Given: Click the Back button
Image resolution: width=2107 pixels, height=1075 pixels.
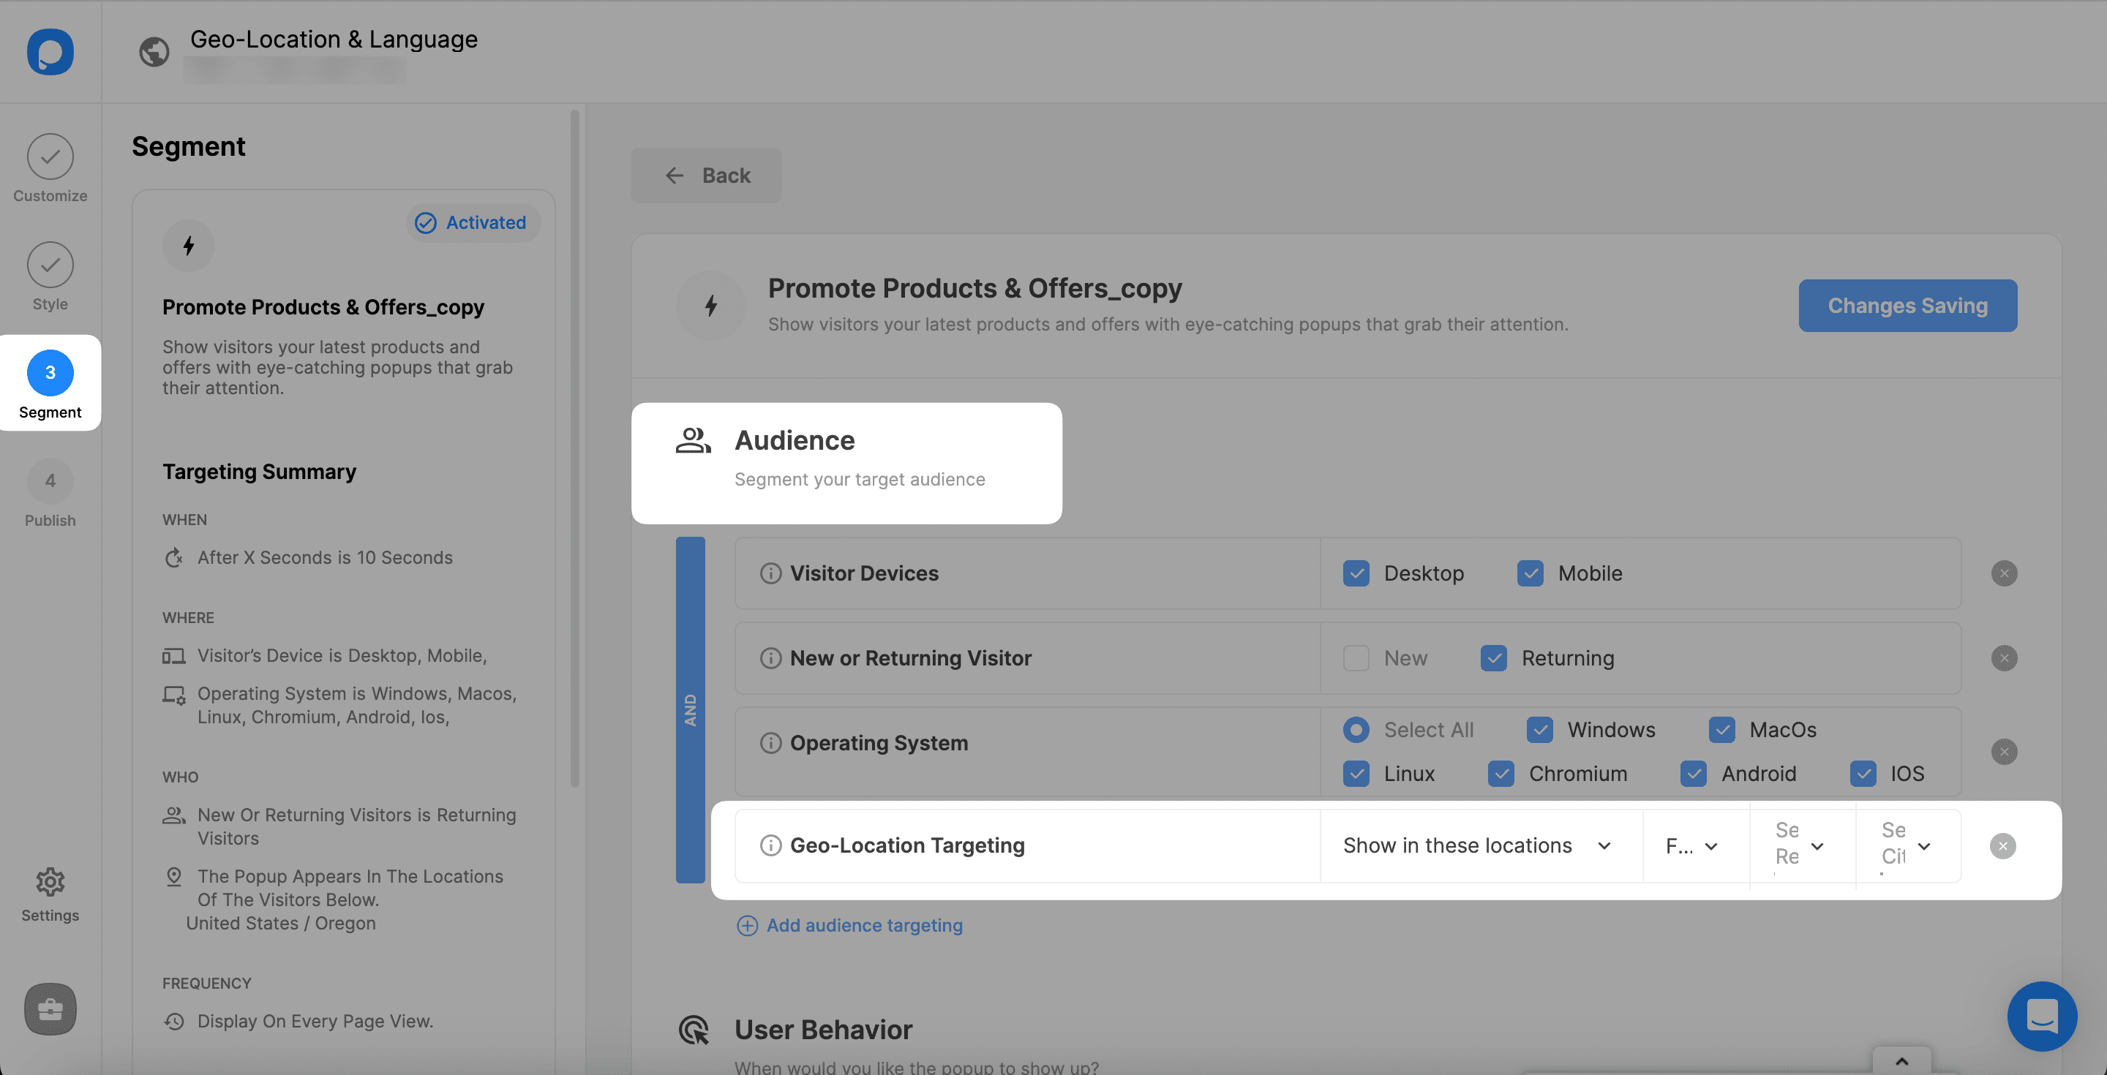Looking at the screenshot, I should (706, 175).
